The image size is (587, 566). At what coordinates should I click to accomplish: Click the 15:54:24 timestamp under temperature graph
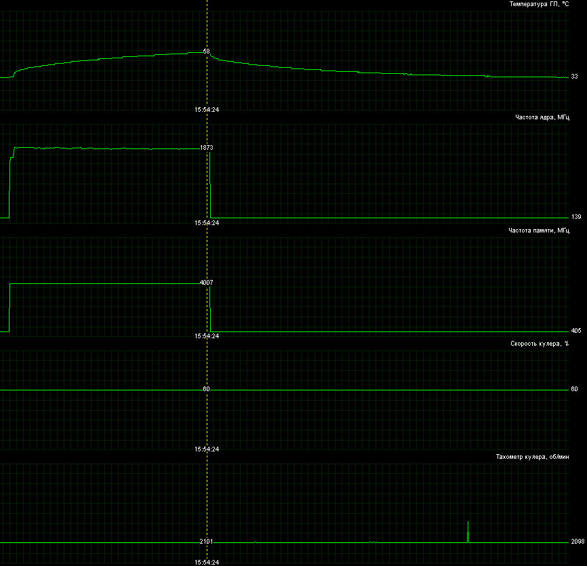point(207,110)
